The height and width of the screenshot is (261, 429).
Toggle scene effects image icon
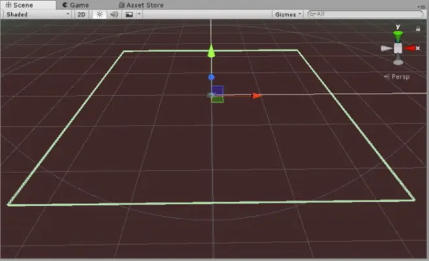(x=129, y=14)
